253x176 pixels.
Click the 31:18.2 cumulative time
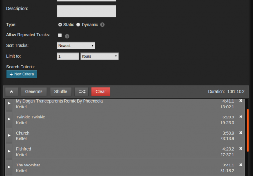click(227, 171)
